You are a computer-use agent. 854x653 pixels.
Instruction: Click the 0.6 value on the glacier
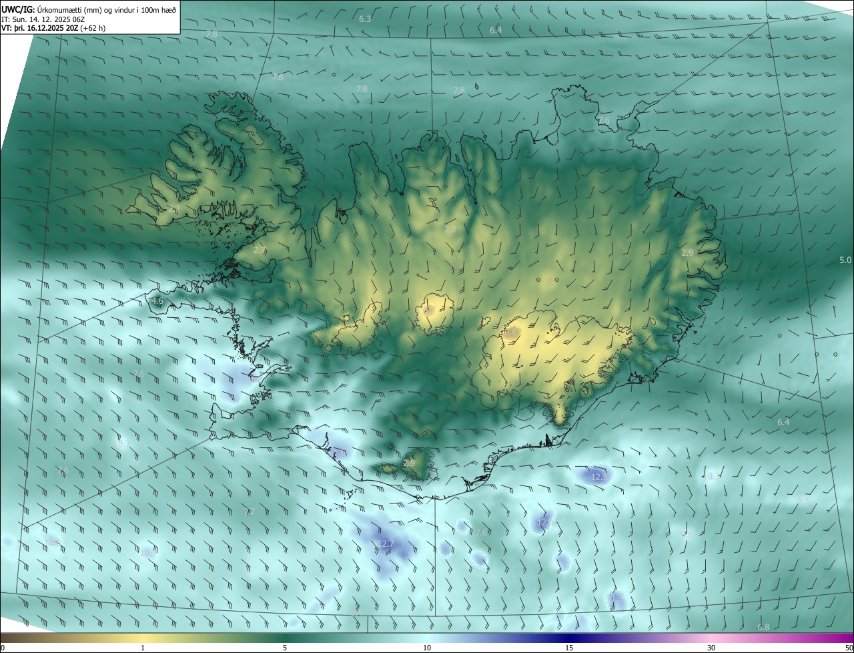tap(511, 332)
